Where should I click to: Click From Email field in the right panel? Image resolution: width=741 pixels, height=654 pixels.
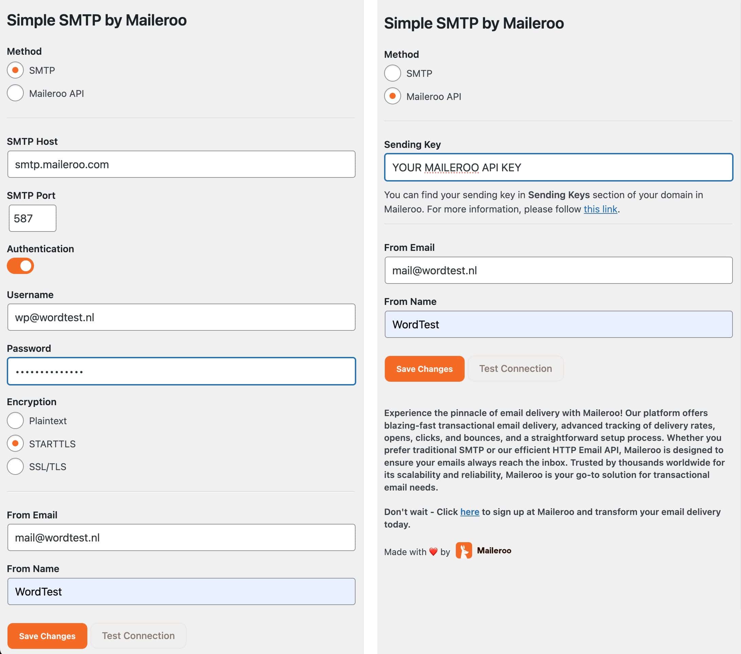(x=559, y=271)
